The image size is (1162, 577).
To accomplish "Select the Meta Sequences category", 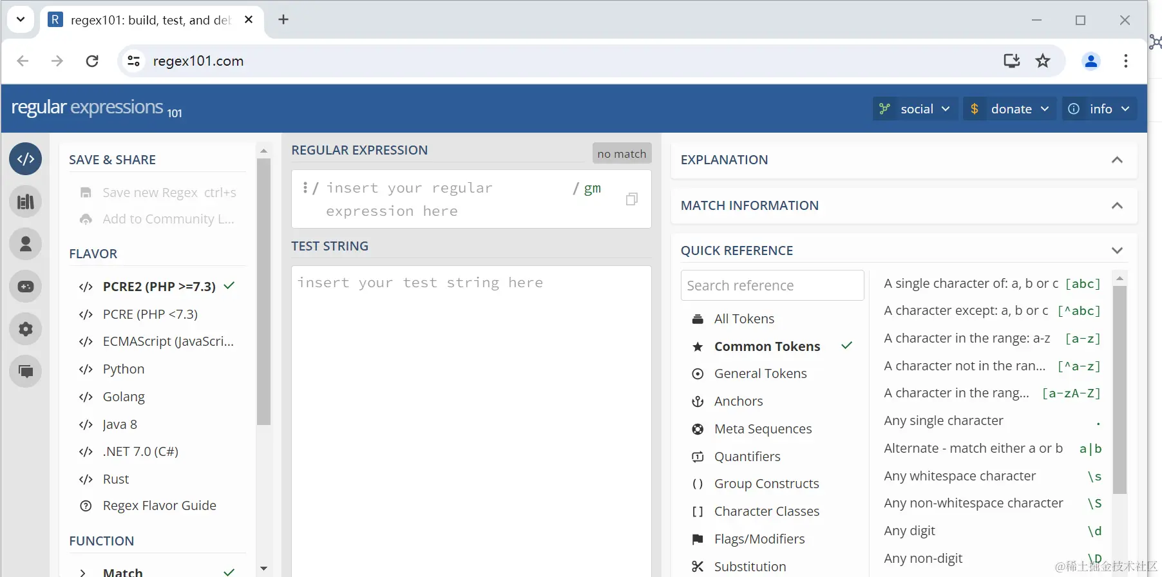I will (772, 429).
